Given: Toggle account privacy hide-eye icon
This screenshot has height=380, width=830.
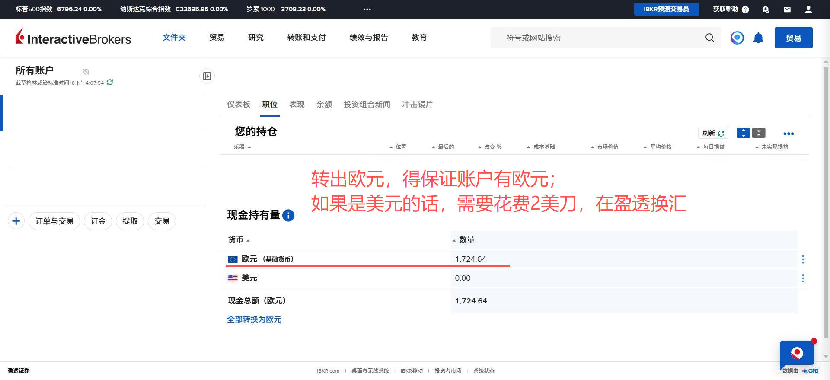Looking at the screenshot, I should [x=86, y=72].
